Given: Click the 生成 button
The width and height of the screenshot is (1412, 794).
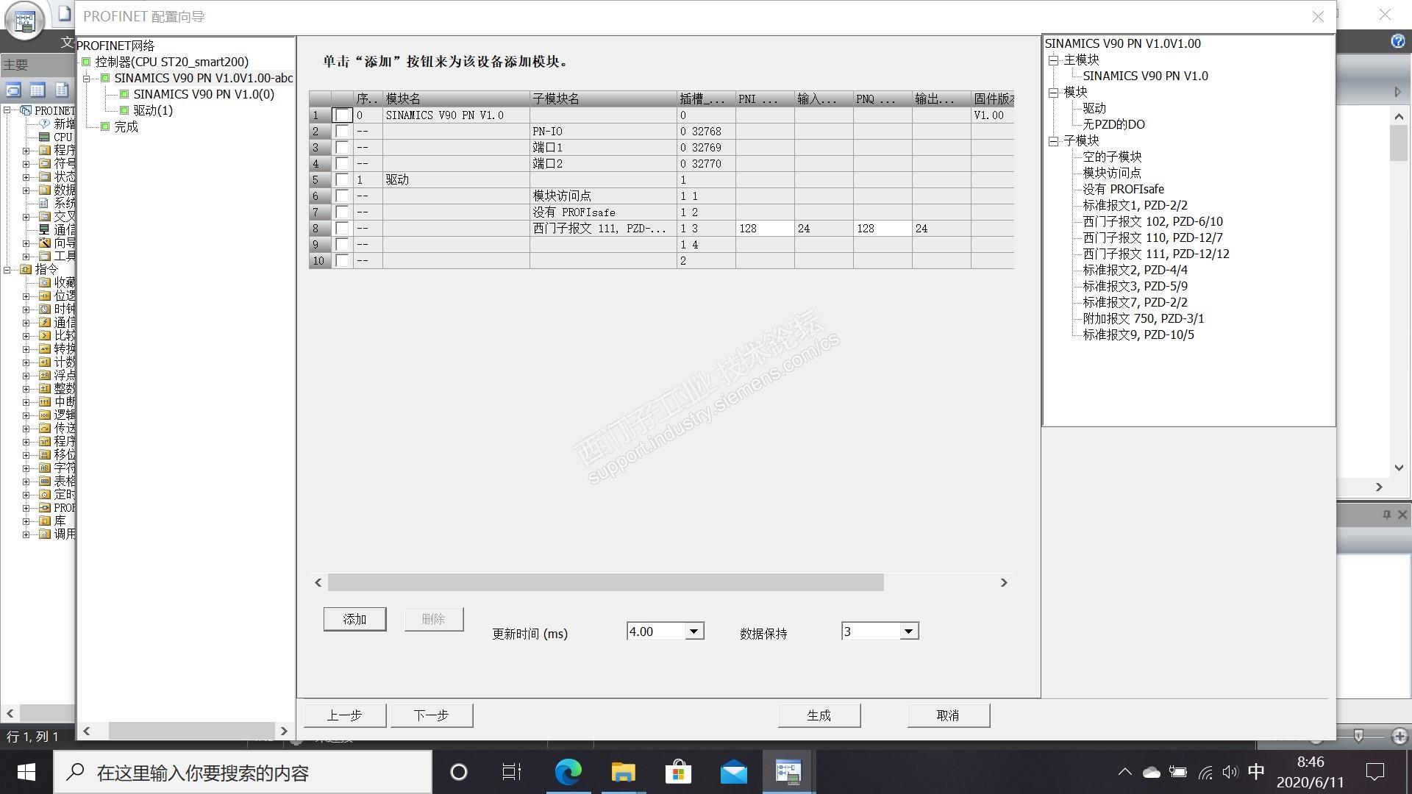Looking at the screenshot, I should pos(819,715).
